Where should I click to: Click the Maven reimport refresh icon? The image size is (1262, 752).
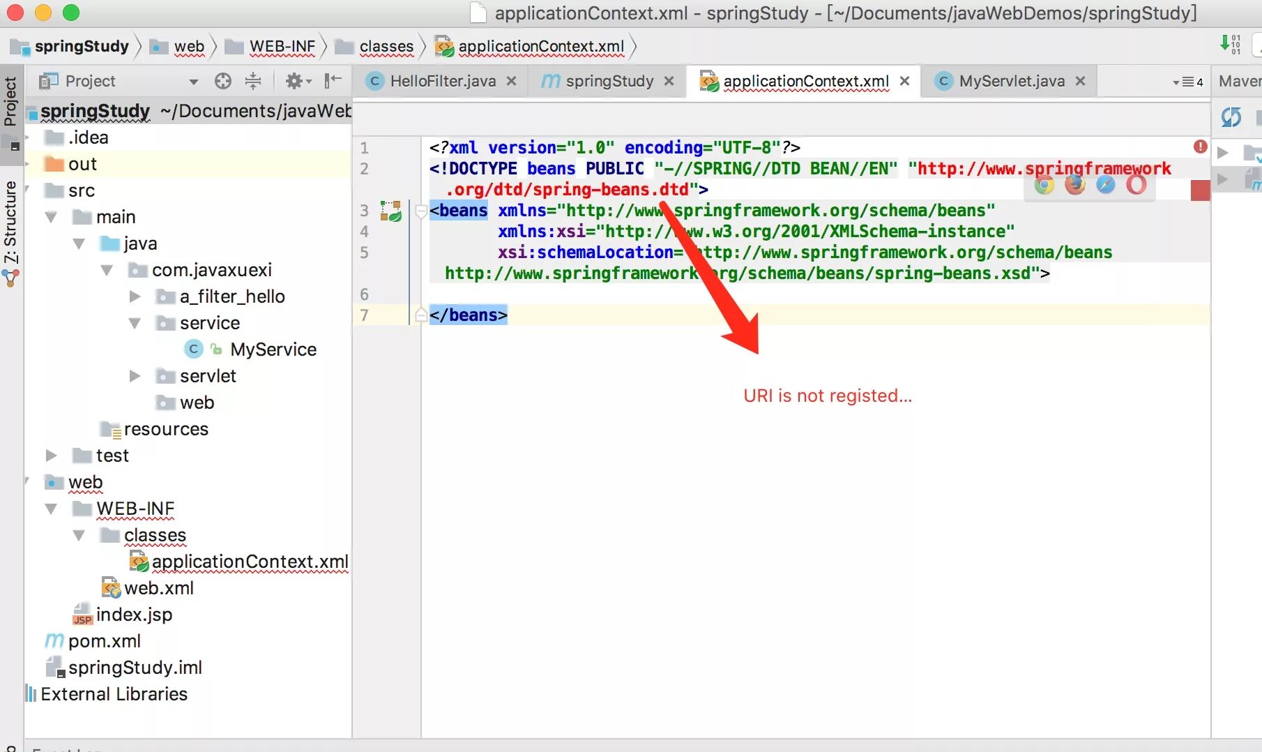[1231, 116]
